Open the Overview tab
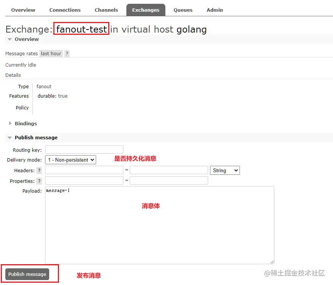The height and width of the screenshot is (285, 333). click(x=23, y=10)
